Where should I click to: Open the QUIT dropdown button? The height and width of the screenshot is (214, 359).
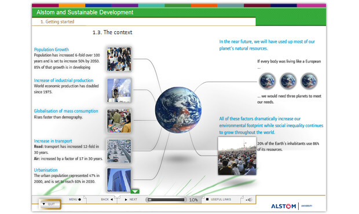coord(50,204)
